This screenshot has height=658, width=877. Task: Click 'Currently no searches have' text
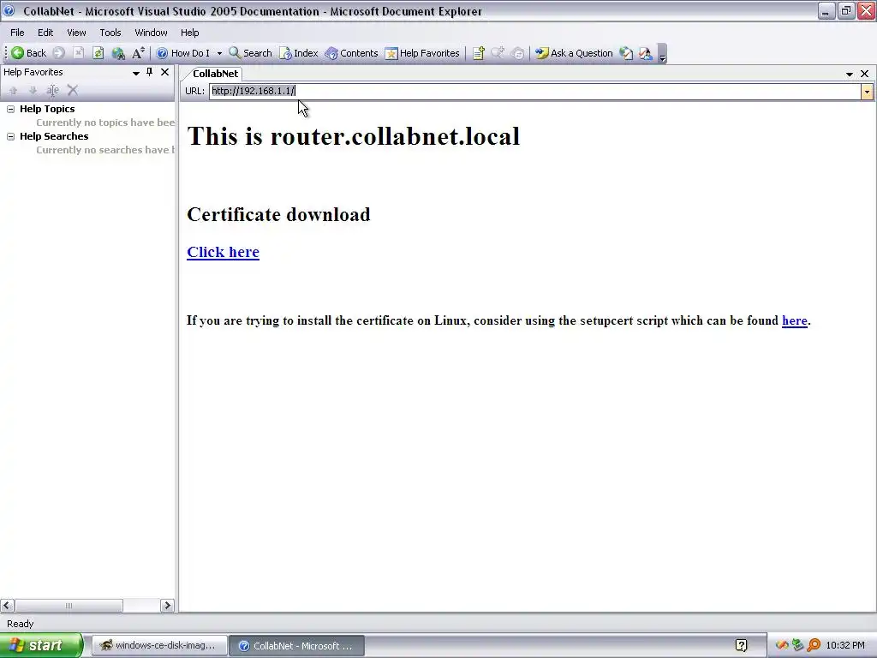coord(105,150)
